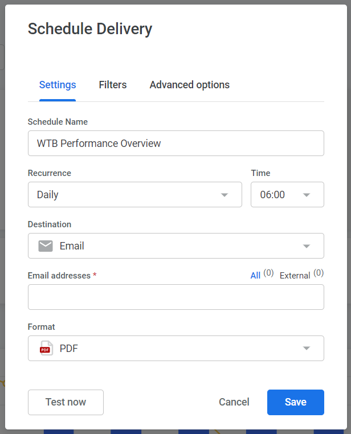
Task: Open the Time dropdown showing 06:00
Action: (287, 195)
